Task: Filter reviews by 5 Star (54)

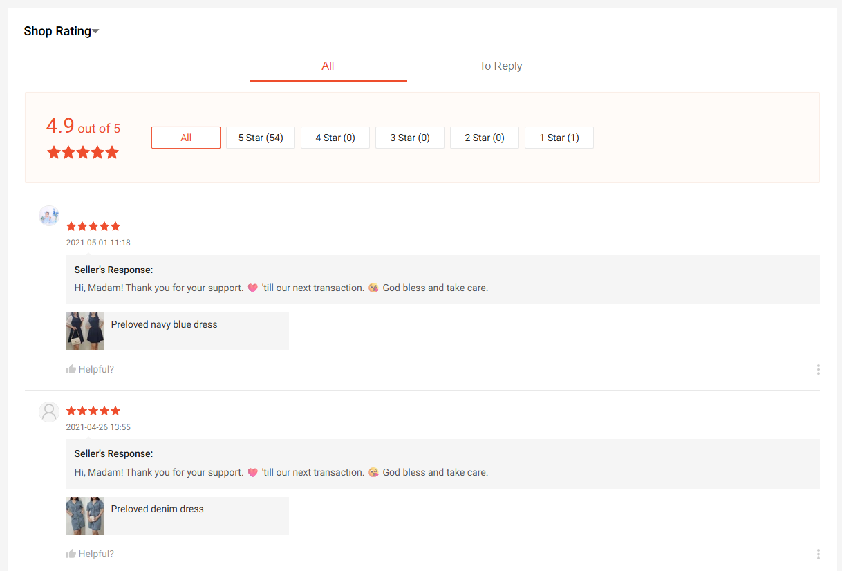Action: [261, 138]
